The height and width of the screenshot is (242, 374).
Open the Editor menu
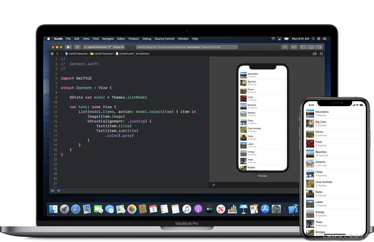coord(121,39)
